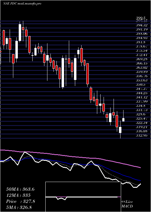Click the 378.67 axis value
Viewport: 151px width, 212px height.
[142, 46]
